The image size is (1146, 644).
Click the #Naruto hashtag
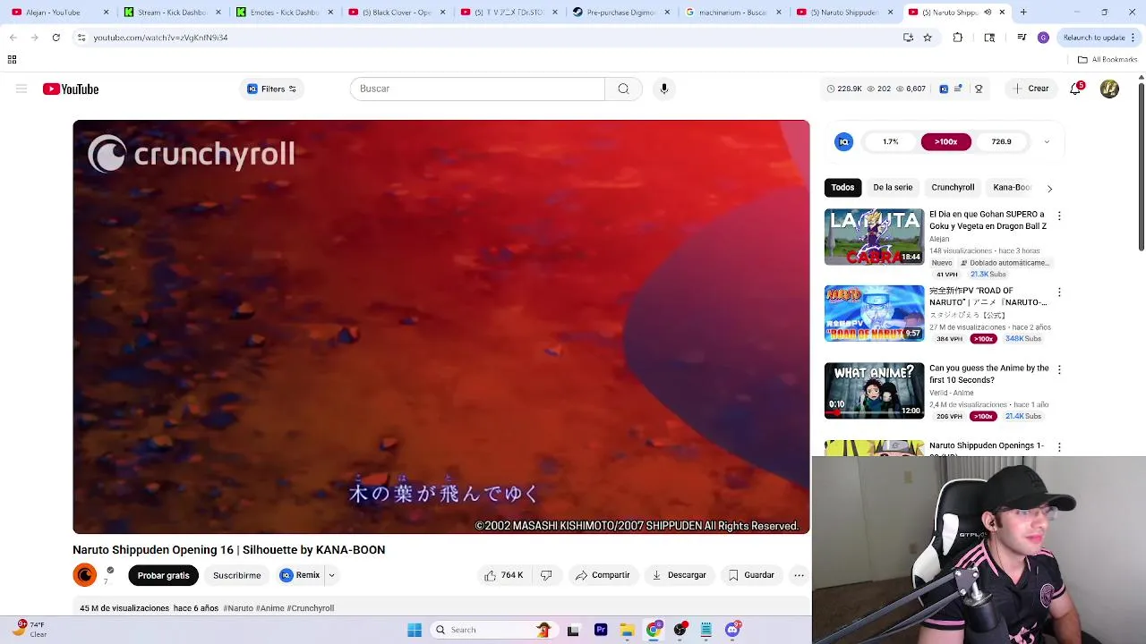tap(238, 608)
